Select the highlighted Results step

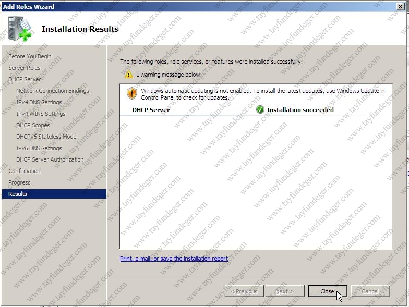pos(54,194)
